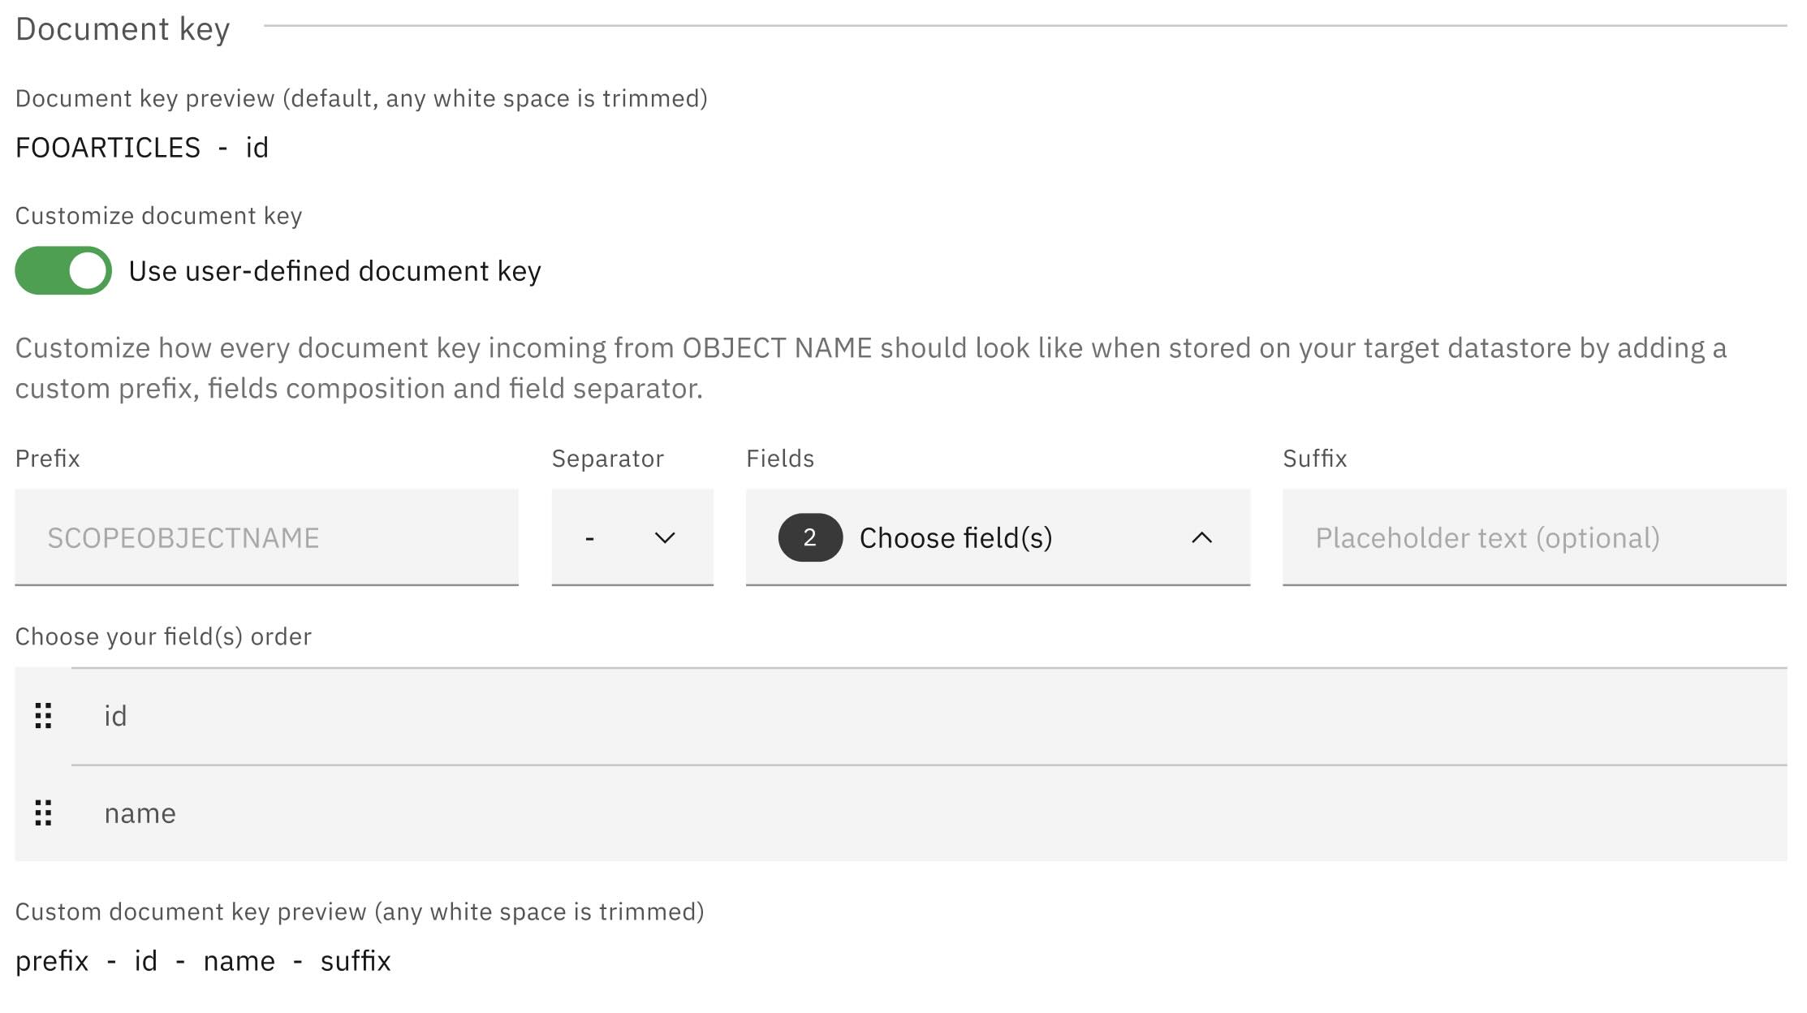Click the 'Customize document key' label
The width and height of the screenshot is (1807, 1013).
click(158, 216)
